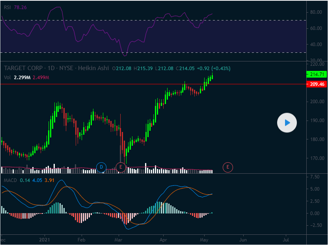
Task: Click the red E earnings marker near March
Action: coord(121,167)
